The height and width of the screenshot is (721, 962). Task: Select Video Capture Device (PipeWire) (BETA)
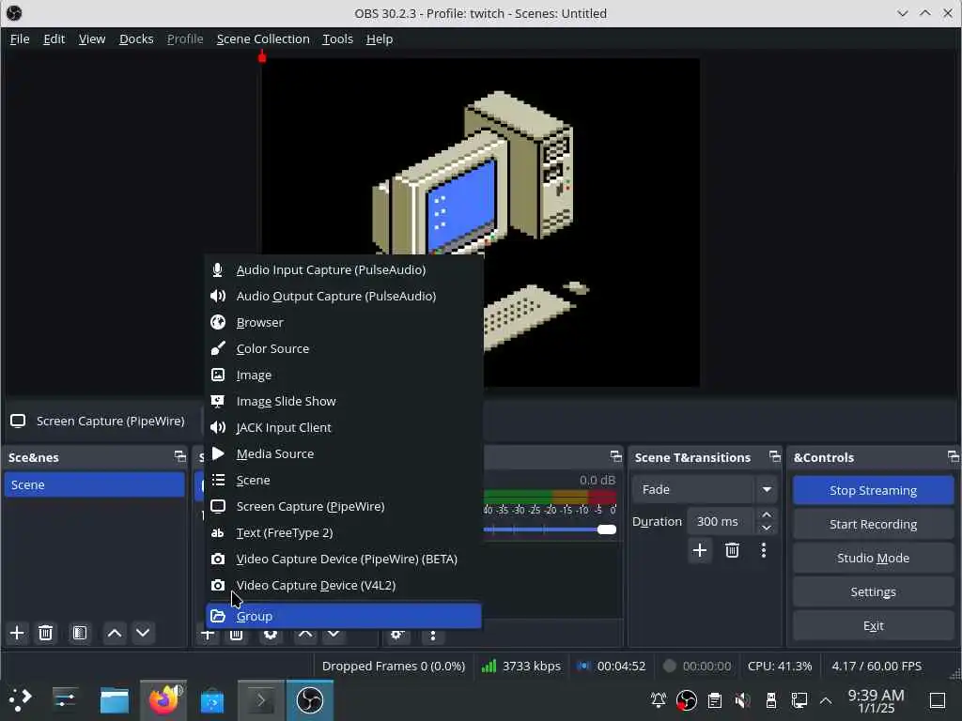click(344, 560)
